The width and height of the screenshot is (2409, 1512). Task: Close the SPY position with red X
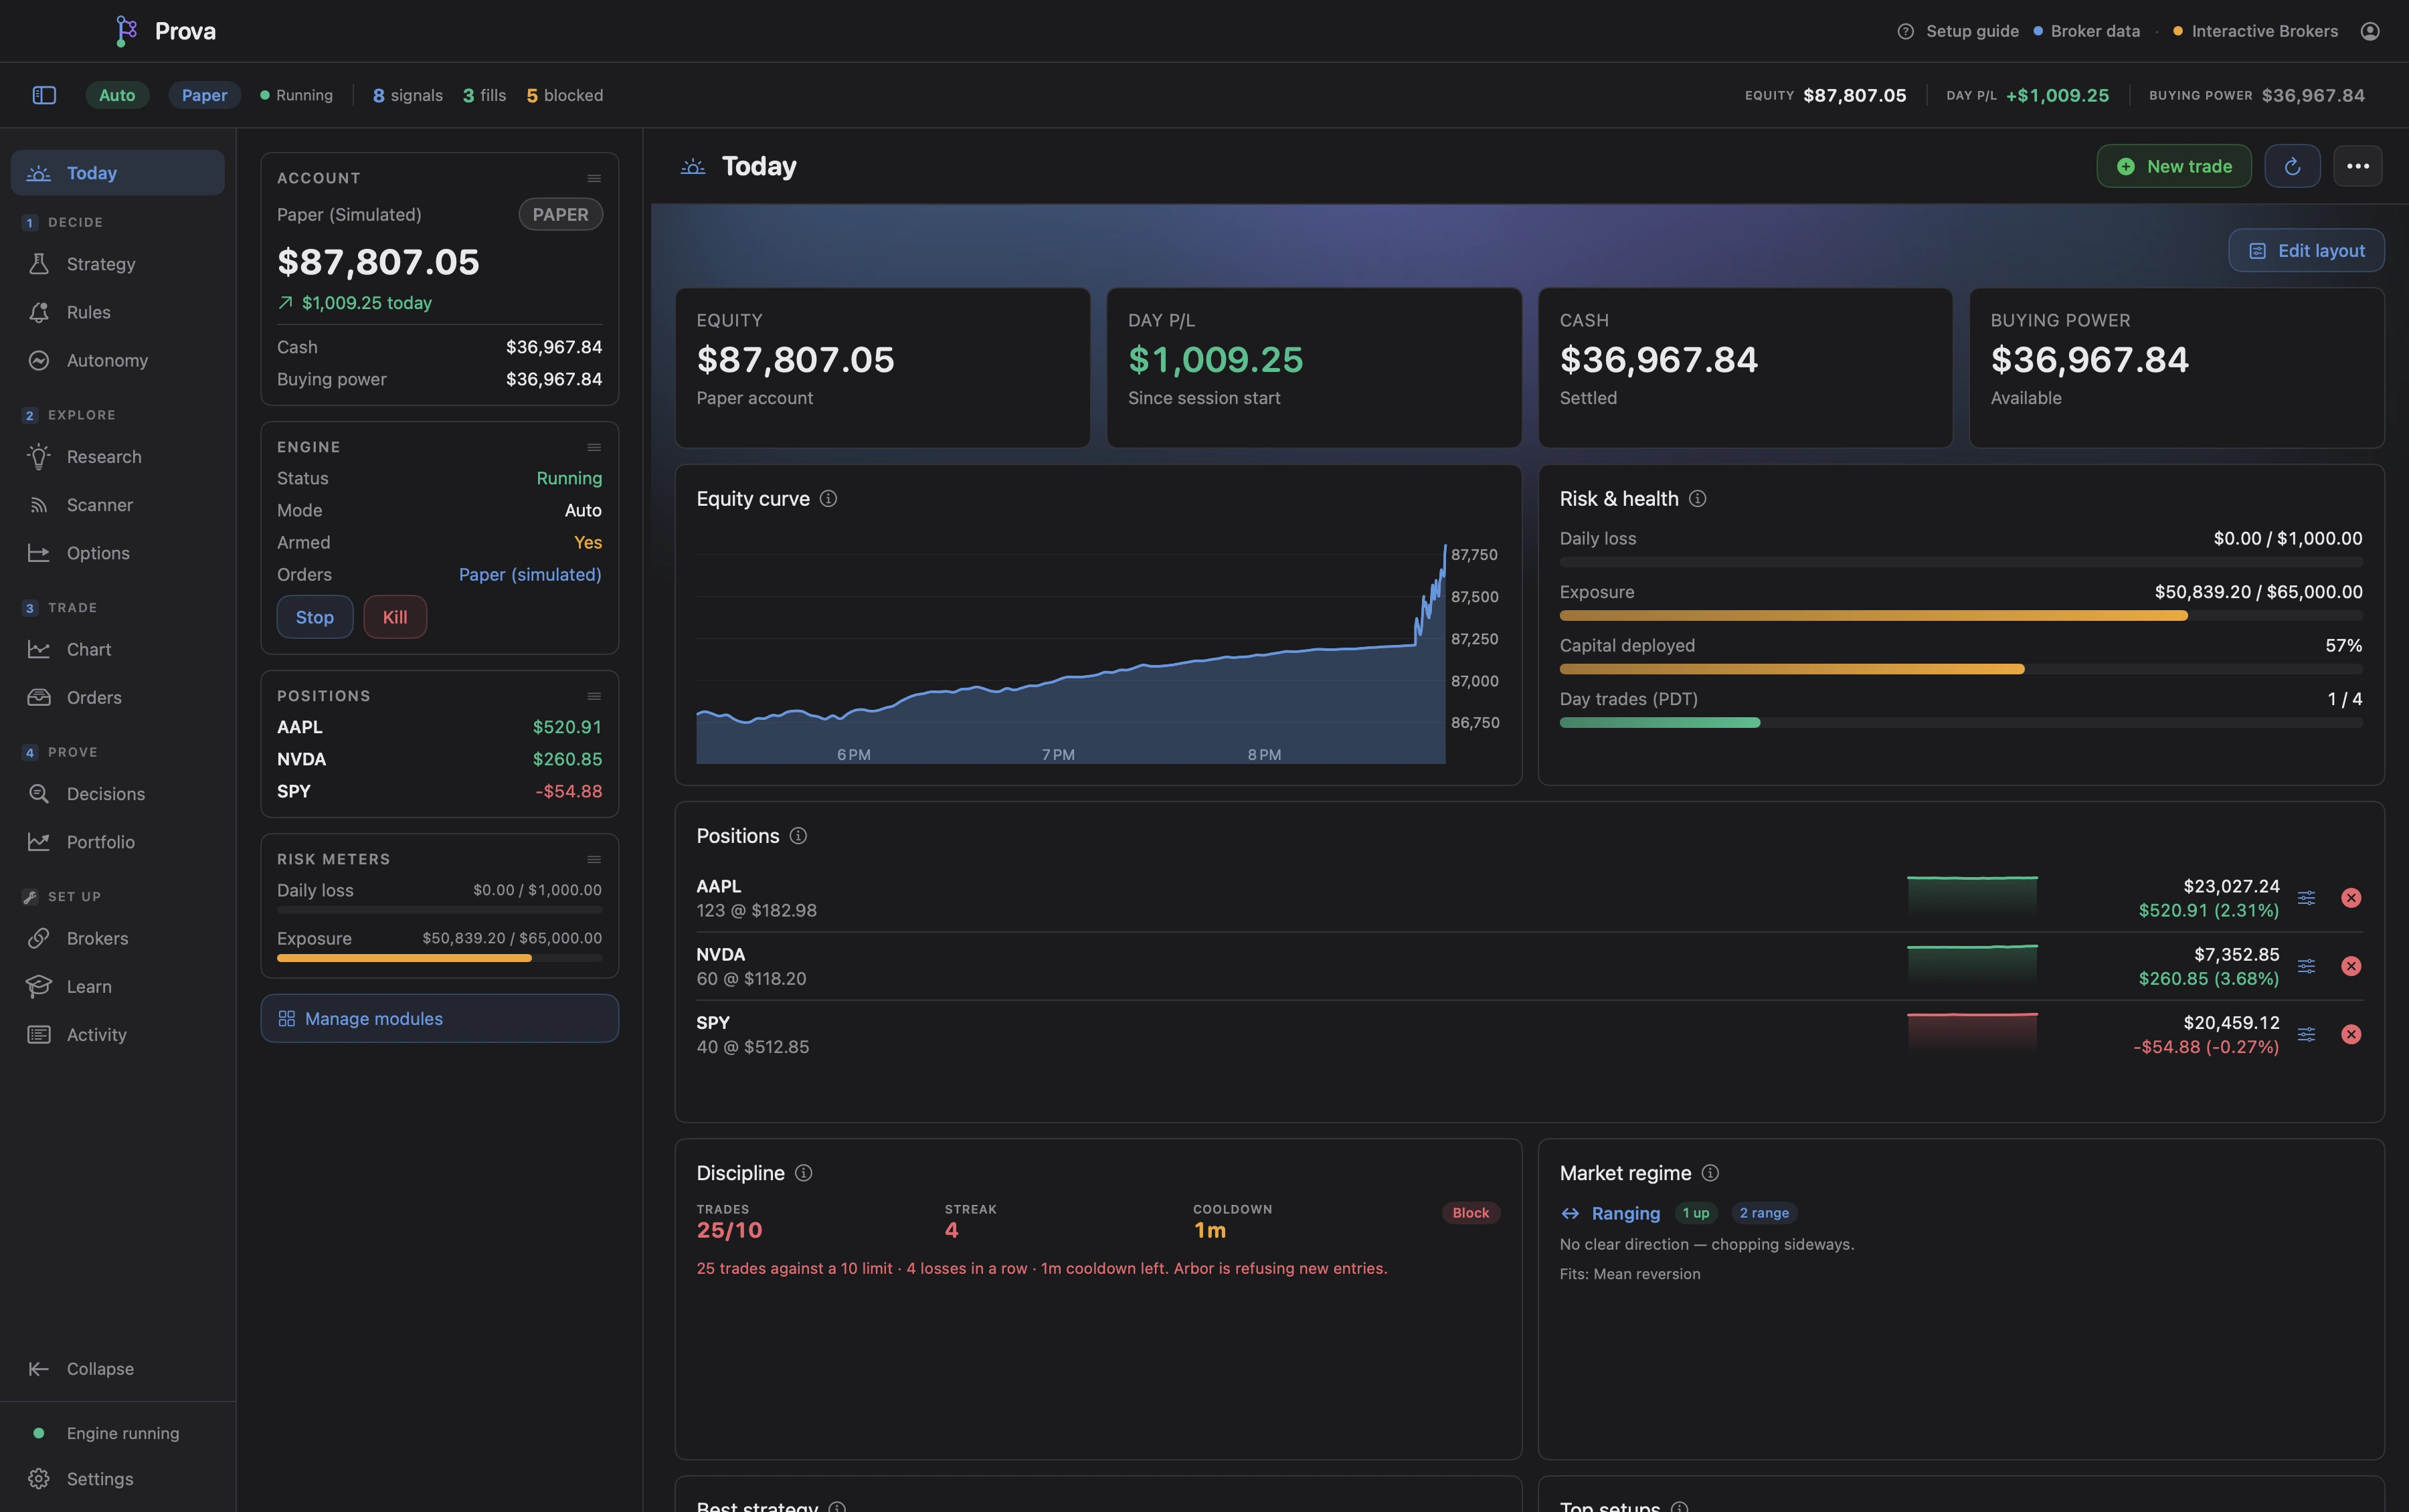[x=2351, y=1034]
